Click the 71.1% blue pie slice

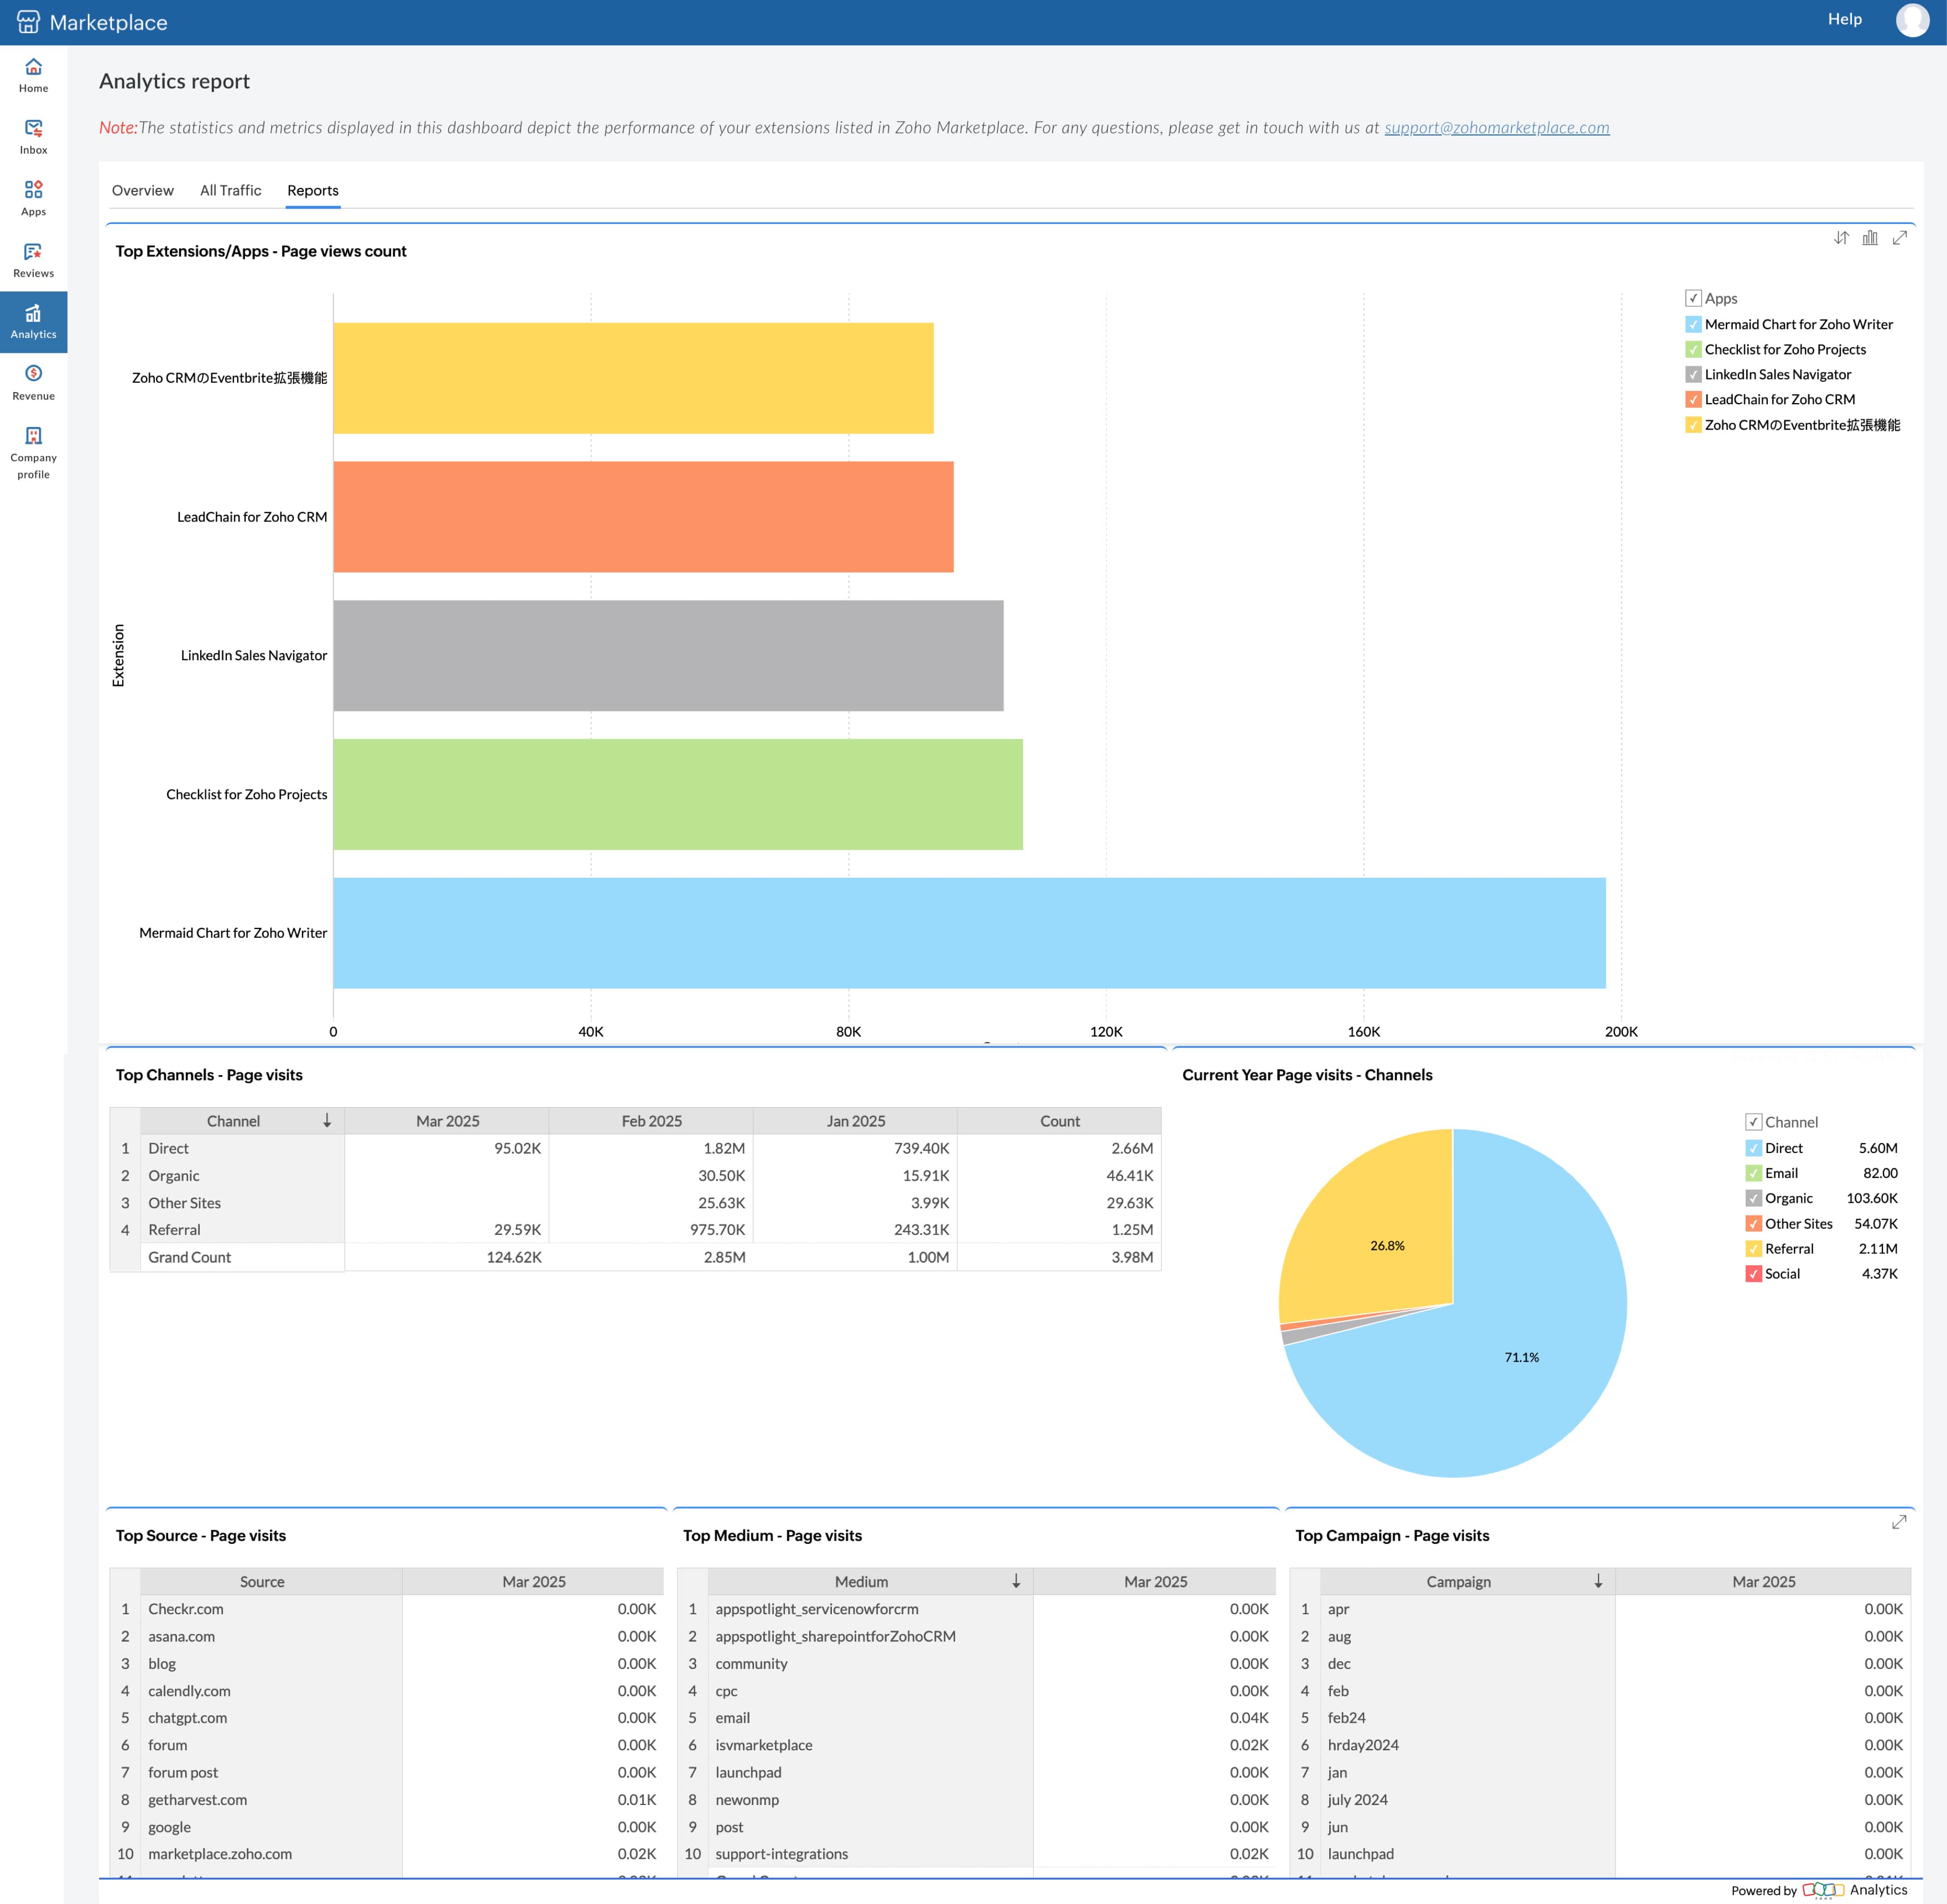pos(1521,1357)
